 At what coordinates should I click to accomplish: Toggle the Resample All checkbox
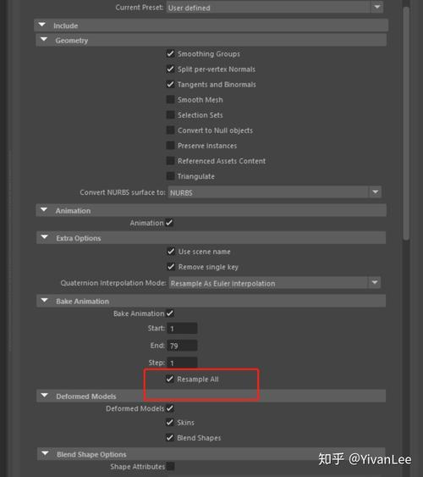[170, 379]
